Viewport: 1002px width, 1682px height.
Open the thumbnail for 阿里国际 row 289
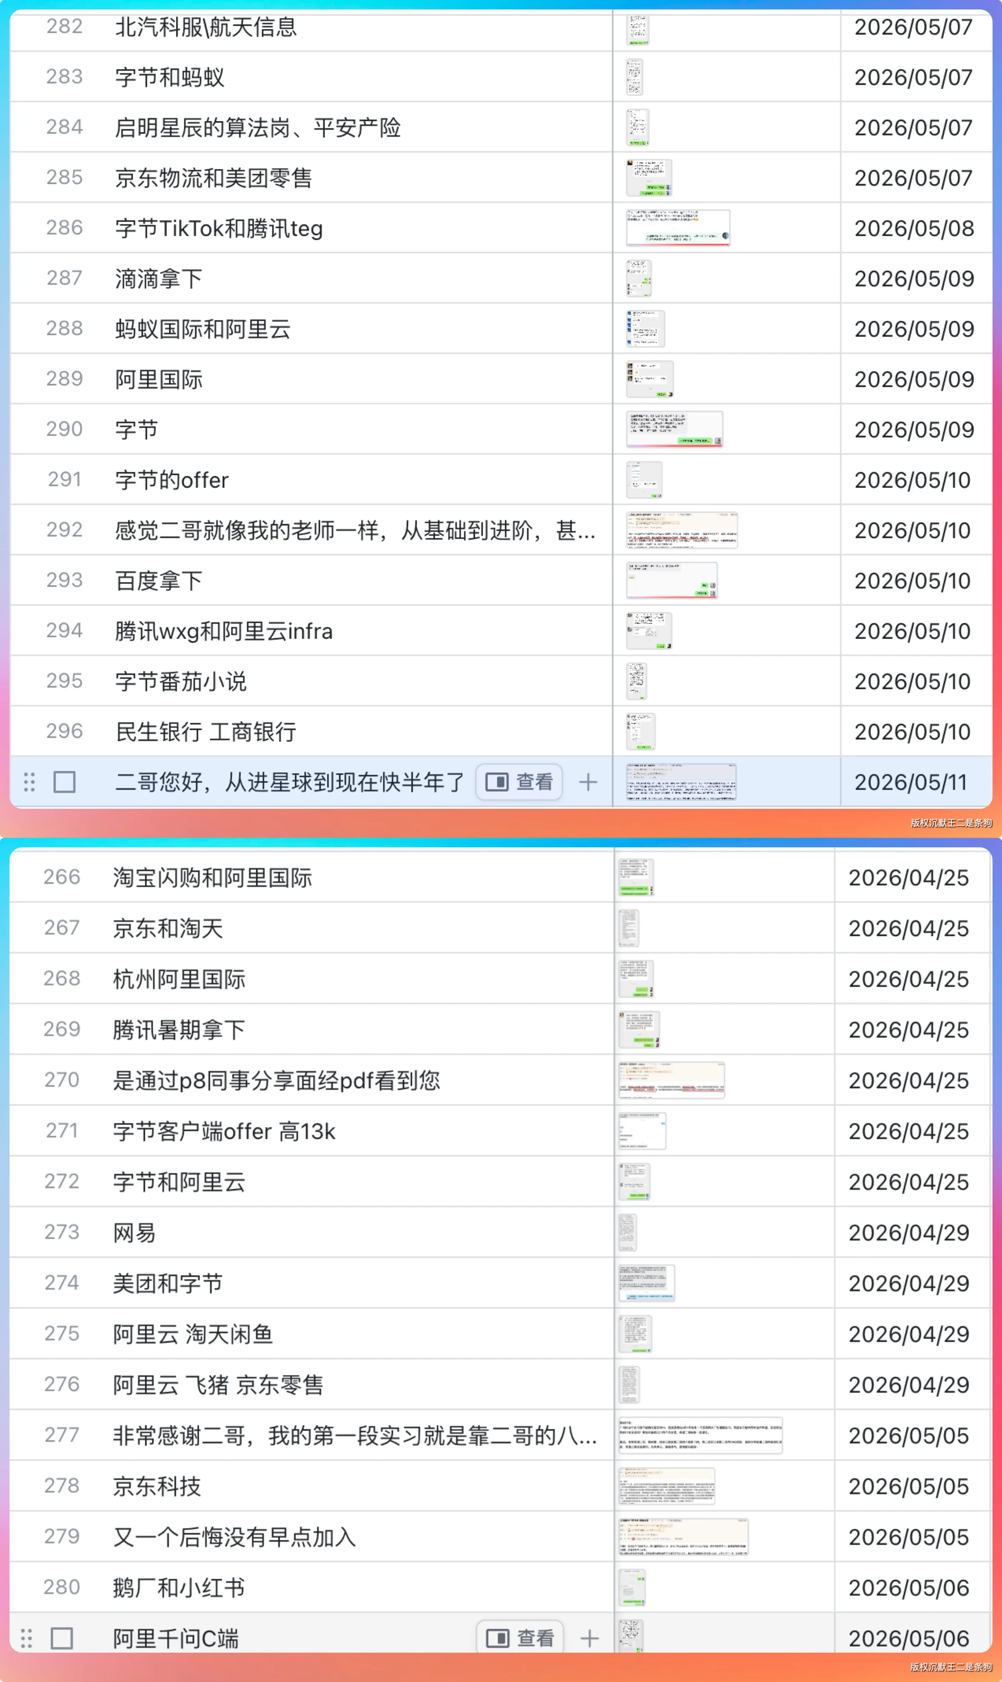click(650, 379)
